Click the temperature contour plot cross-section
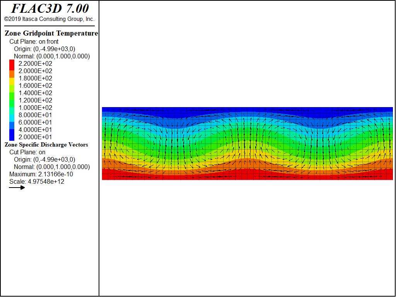The width and height of the screenshot is (396, 297). (x=247, y=143)
